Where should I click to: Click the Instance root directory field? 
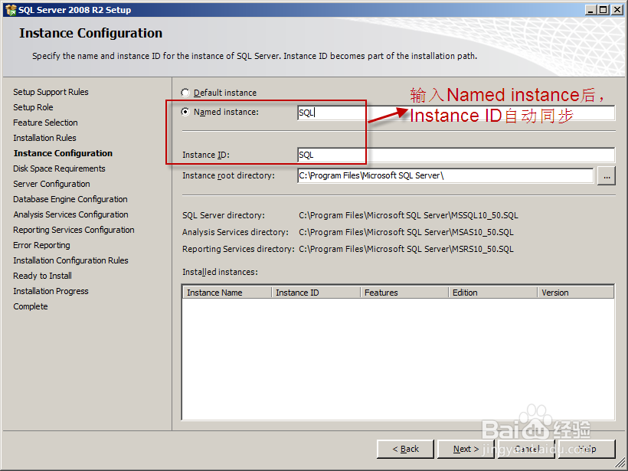pos(446,176)
